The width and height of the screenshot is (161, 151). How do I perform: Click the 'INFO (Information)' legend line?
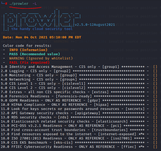click(x=28, y=50)
